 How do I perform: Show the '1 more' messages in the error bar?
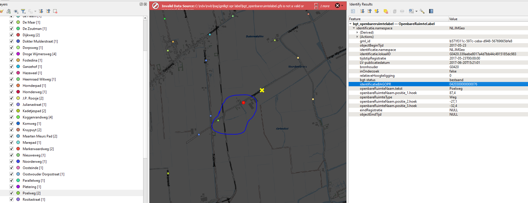click(x=325, y=6)
